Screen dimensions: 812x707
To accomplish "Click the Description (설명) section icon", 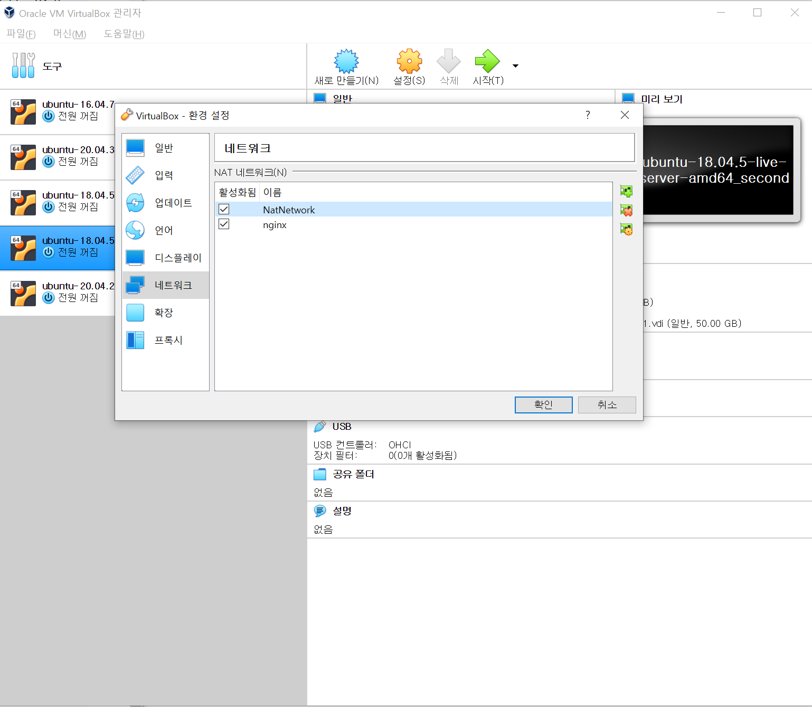I will tap(320, 511).
